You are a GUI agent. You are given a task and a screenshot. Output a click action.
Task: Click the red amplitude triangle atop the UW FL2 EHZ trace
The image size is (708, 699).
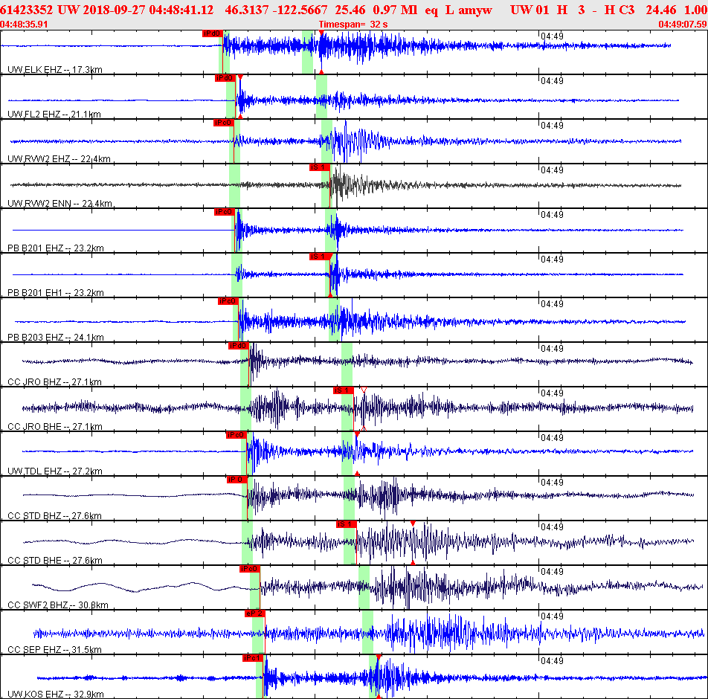240,77
